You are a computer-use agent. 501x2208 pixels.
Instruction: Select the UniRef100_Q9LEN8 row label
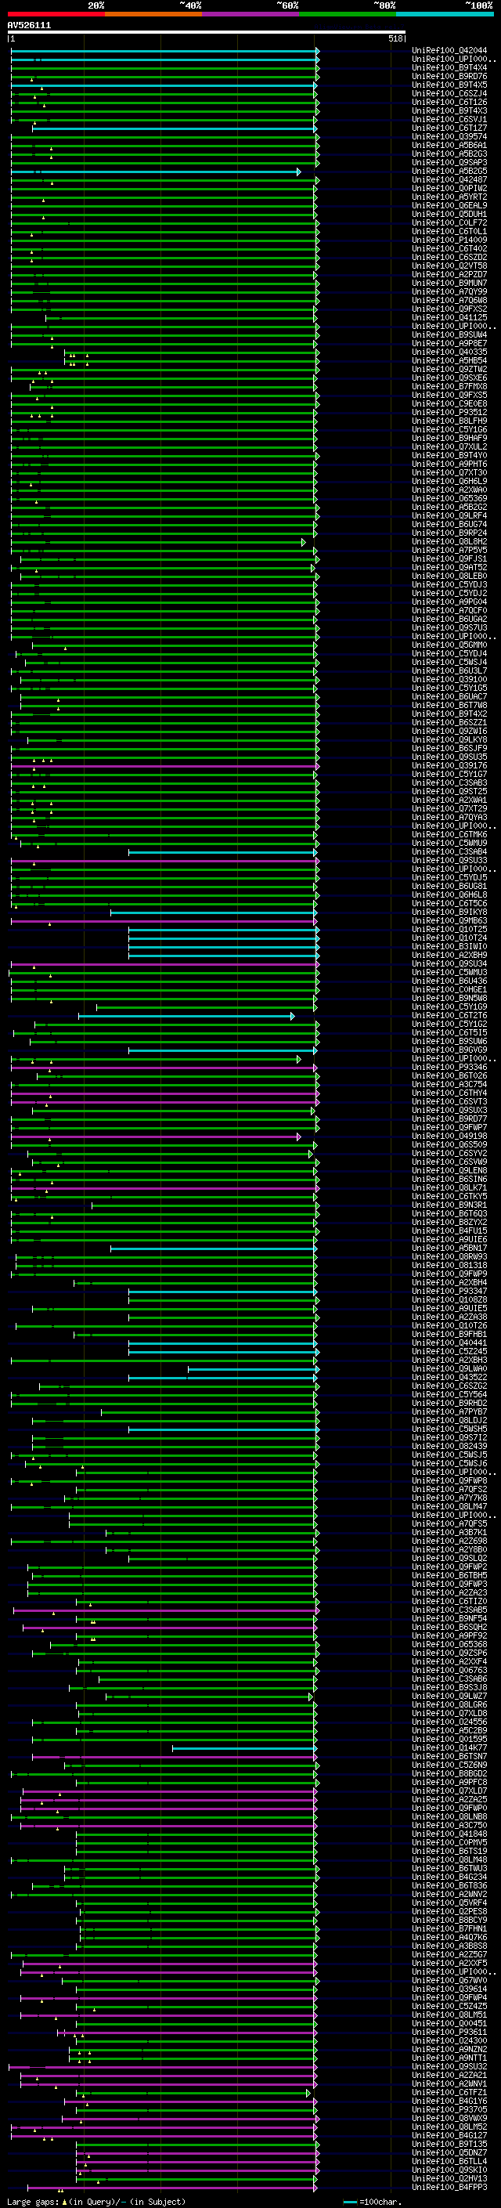pyautogui.click(x=449, y=1171)
